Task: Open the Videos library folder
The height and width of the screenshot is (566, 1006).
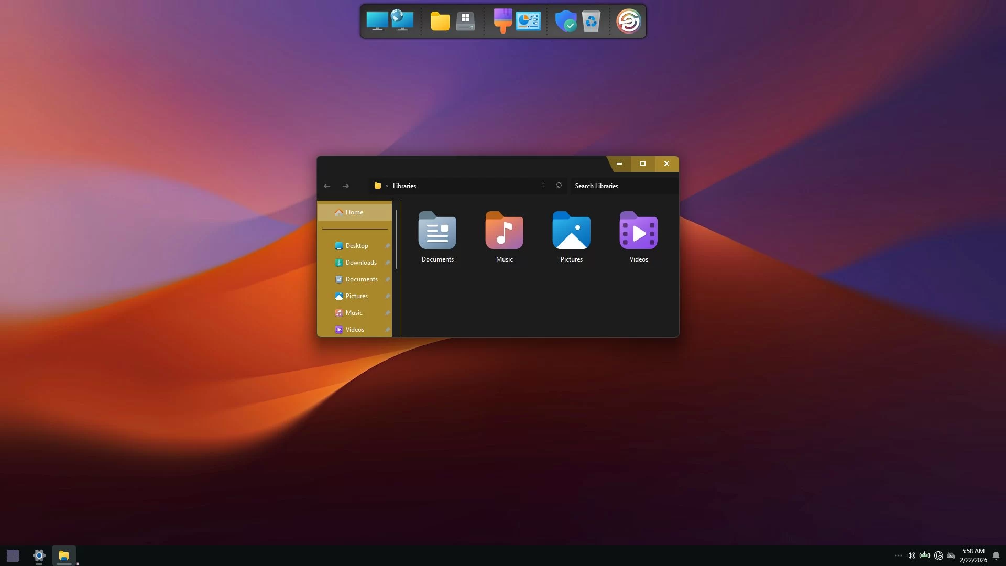Action: click(x=638, y=236)
